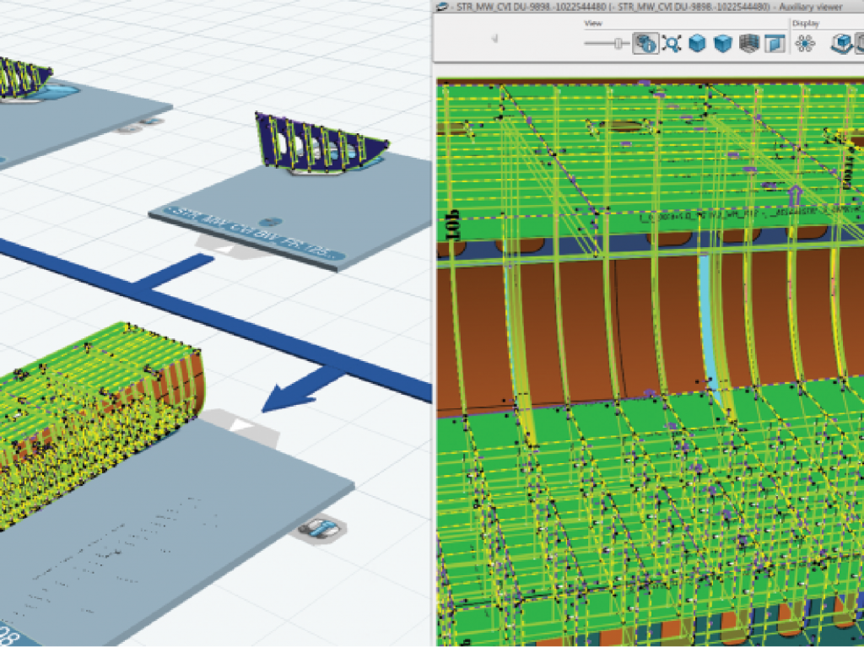Image resolution: width=864 pixels, height=647 pixels.
Task: Click the blue panel view icon
Action: pos(773,44)
